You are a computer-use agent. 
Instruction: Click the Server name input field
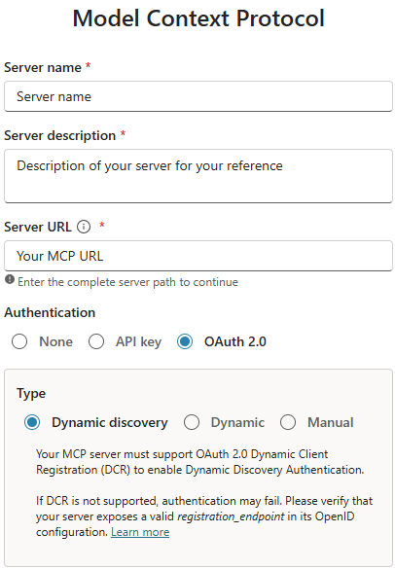pyautogui.click(x=198, y=96)
